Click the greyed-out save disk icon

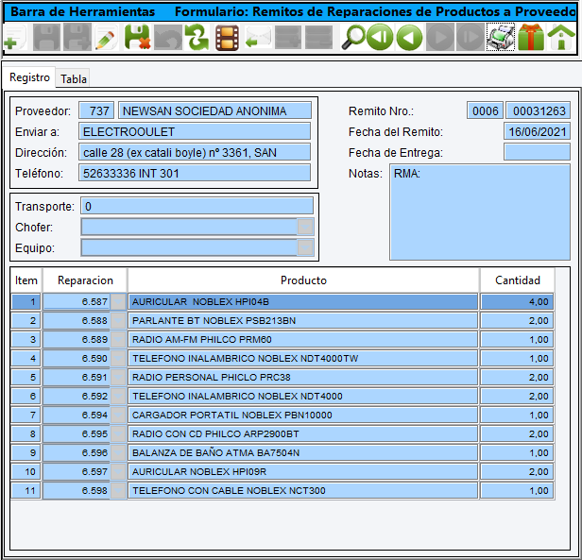(x=46, y=38)
